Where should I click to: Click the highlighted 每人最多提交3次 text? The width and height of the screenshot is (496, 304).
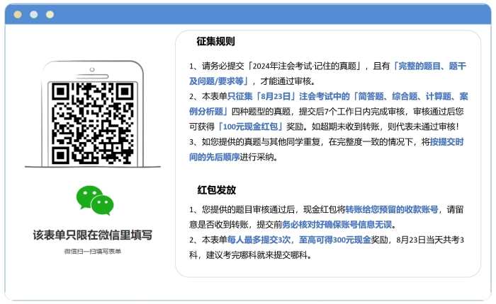pyautogui.click(x=259, y=240)
